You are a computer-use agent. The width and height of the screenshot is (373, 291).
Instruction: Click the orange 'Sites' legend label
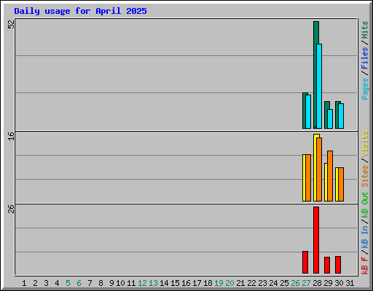pos(365,176)
